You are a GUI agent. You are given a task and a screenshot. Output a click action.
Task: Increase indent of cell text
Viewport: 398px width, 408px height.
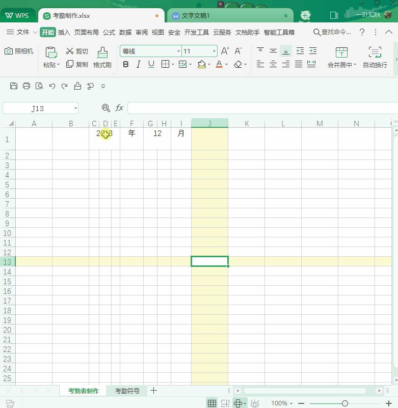coord(313,50)
